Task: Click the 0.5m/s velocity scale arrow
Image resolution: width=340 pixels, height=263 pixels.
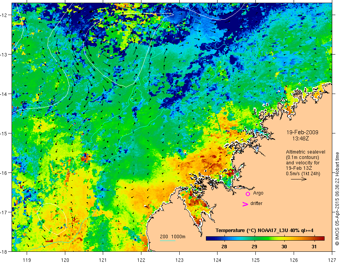Action: [x=299, y=179]
